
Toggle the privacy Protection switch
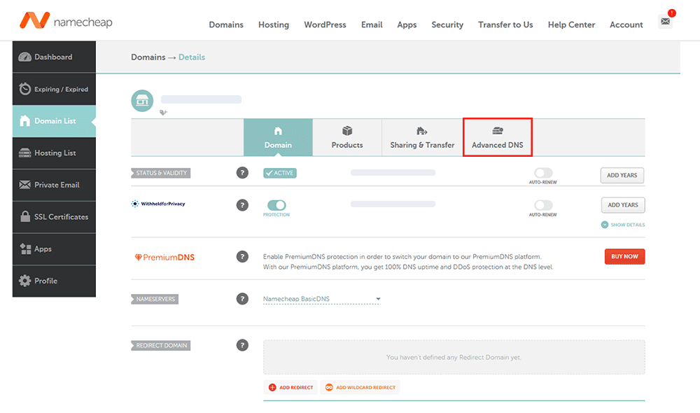pyautogui.click(x=276, y=205)
